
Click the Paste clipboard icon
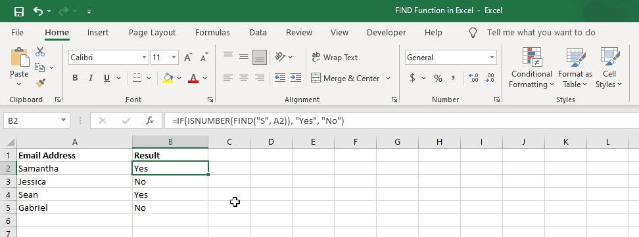(x=20, y=57)
